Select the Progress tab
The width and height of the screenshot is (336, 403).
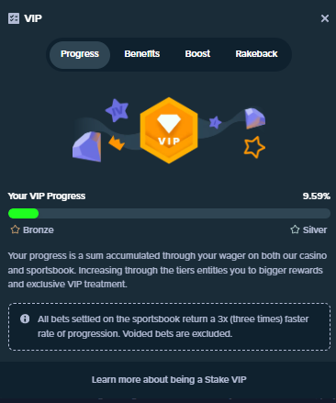(80, 54)
